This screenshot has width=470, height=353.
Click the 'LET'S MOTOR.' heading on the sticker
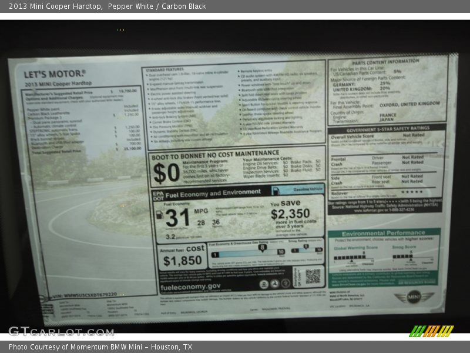point(55,74)
